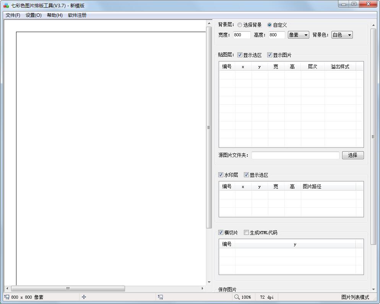Toggle the 显示图片 checkbox
380x304 pixels.
click(270, 55)
